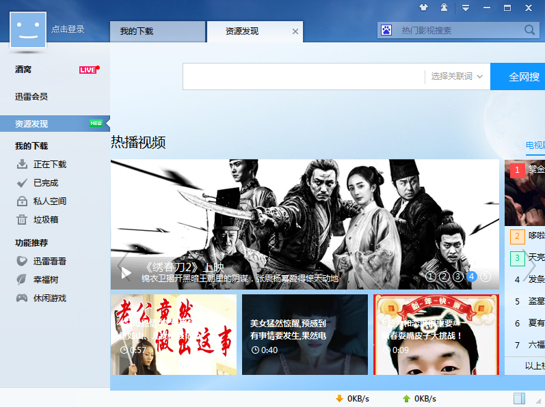
Task: Open ranking item number 1
Action: (525, 193)
